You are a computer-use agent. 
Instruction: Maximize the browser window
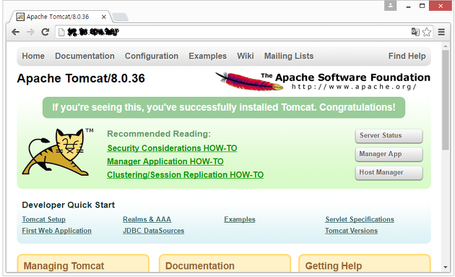click(x=422, y=6)
